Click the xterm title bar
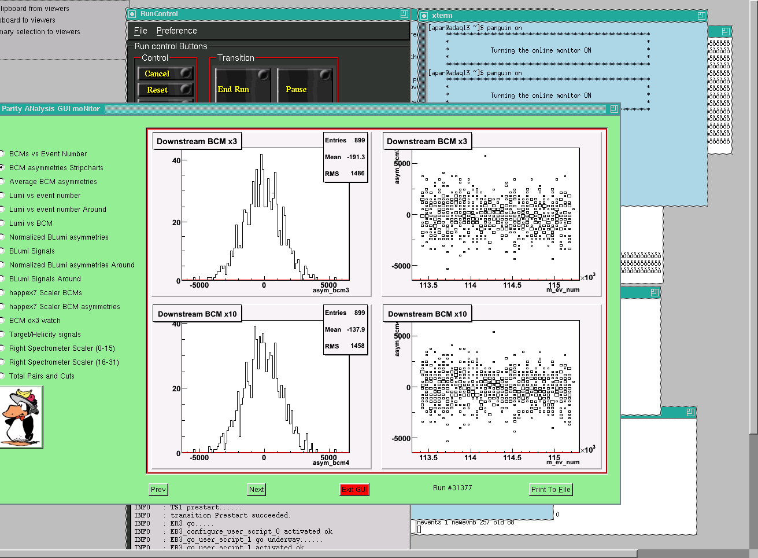Viewport: 758px width, 558px height. pos(563,16)
